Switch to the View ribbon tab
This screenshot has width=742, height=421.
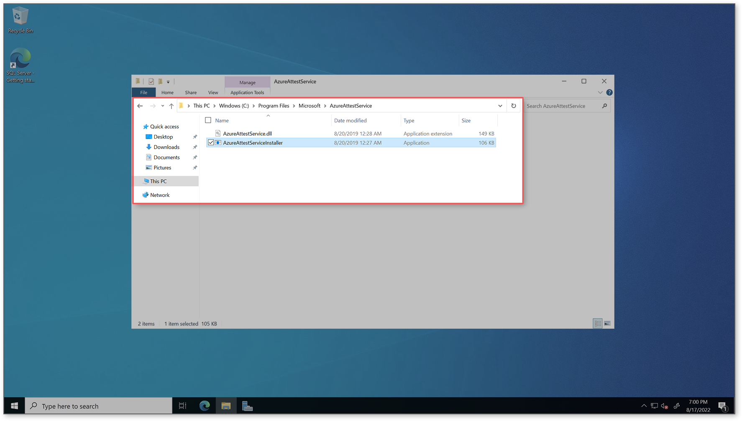(213, 92)
